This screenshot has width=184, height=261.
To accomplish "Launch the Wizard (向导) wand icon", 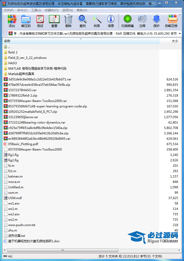I will (x=97, y=21).
